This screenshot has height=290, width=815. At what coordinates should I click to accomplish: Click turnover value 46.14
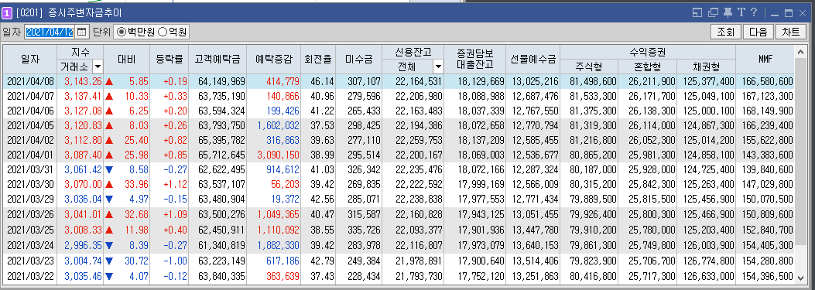(x=323, y=81)
